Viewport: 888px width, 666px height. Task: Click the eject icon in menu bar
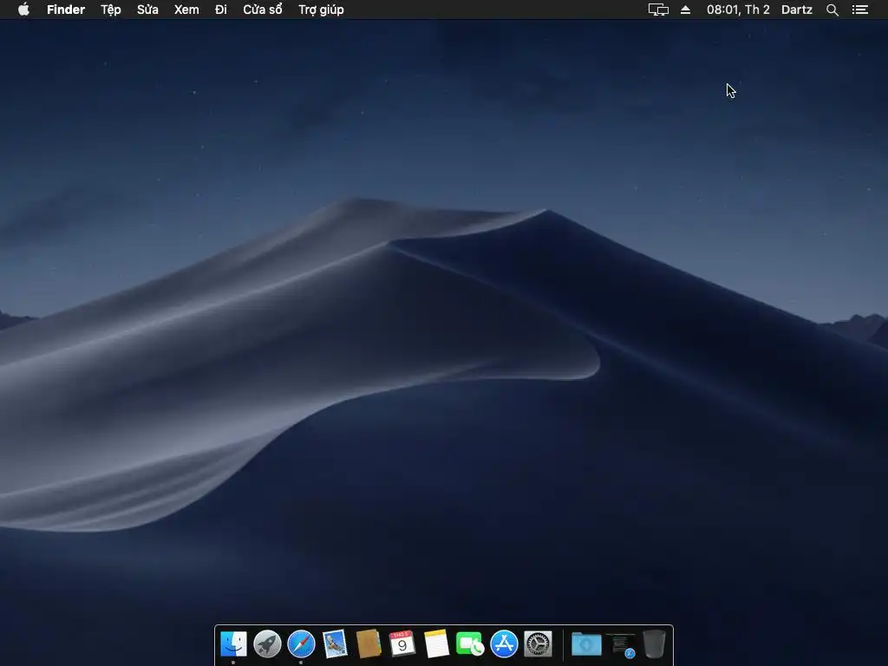pyautogui.click(x=685, y=10)
